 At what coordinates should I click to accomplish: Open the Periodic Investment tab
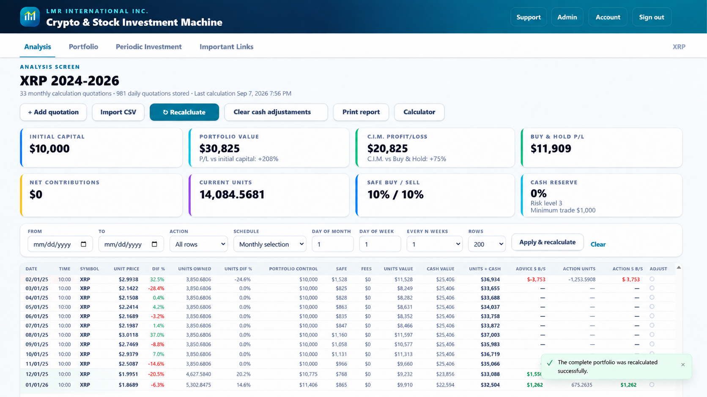pos(149,47)
